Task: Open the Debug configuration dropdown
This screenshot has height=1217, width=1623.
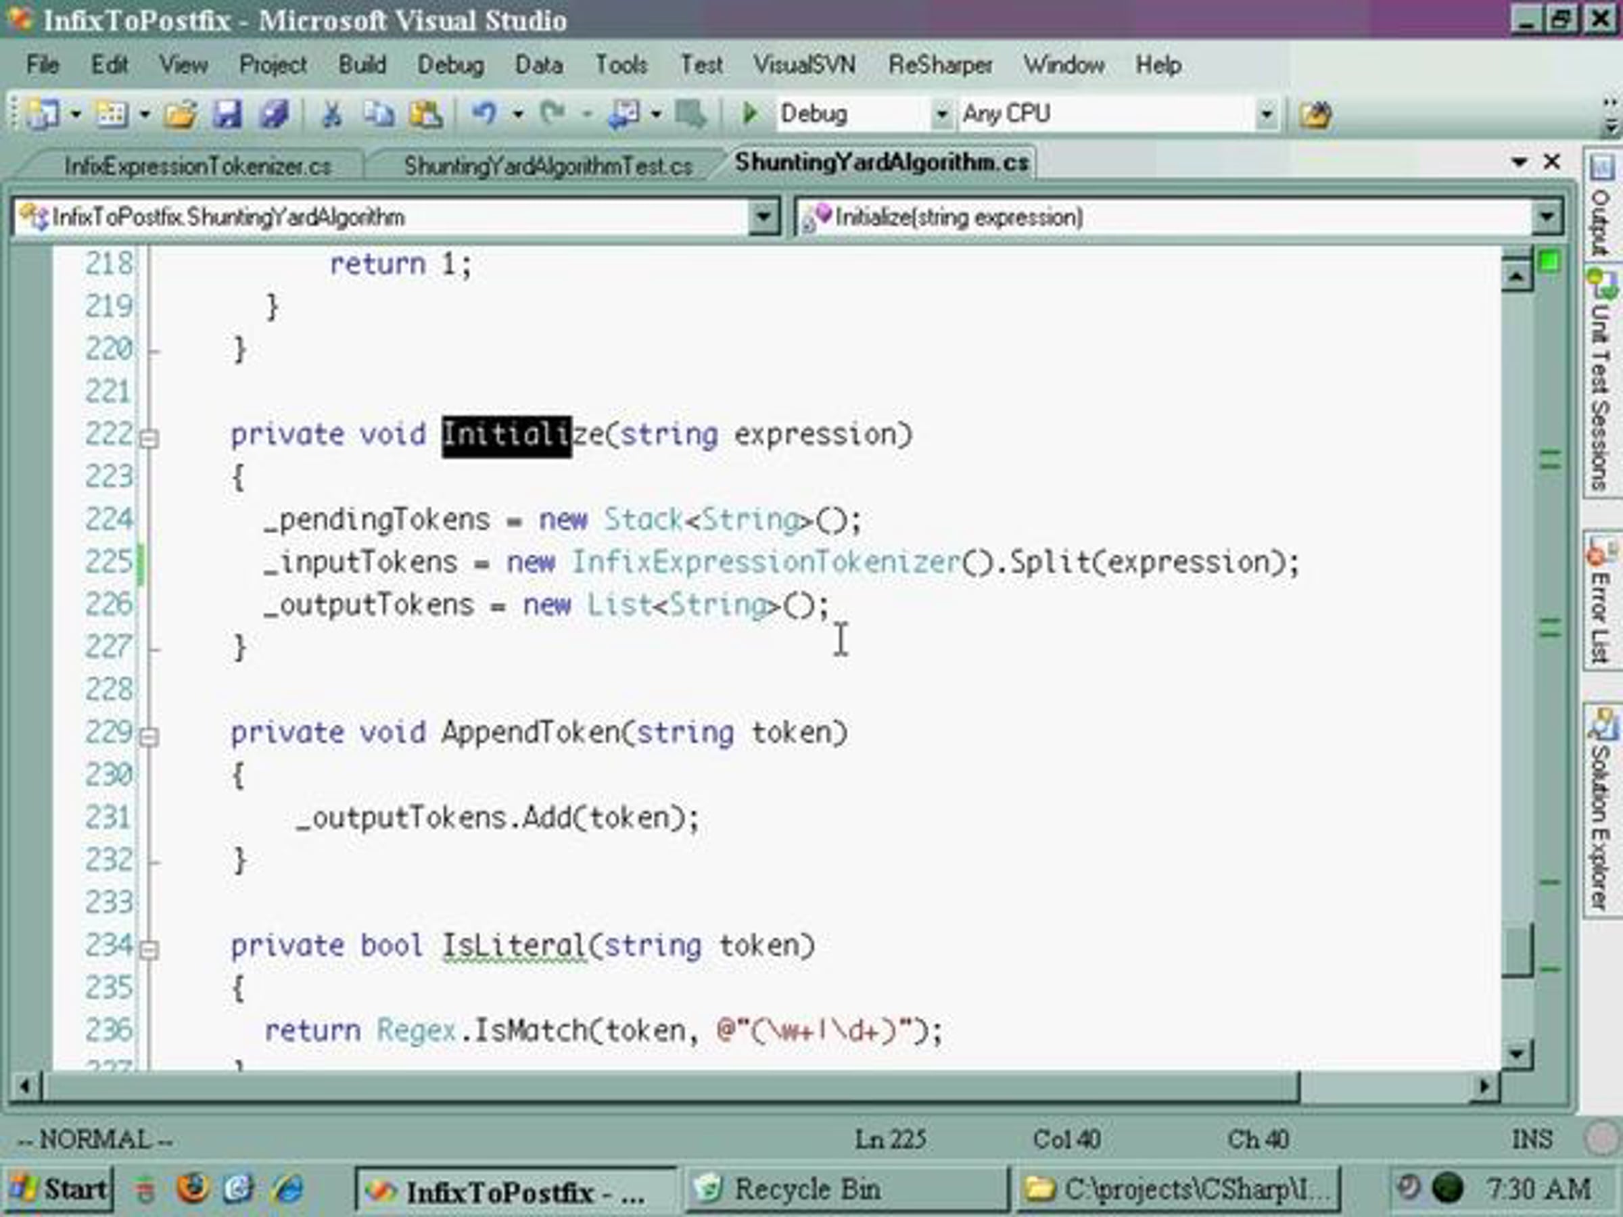Action: tap(941, 114)
